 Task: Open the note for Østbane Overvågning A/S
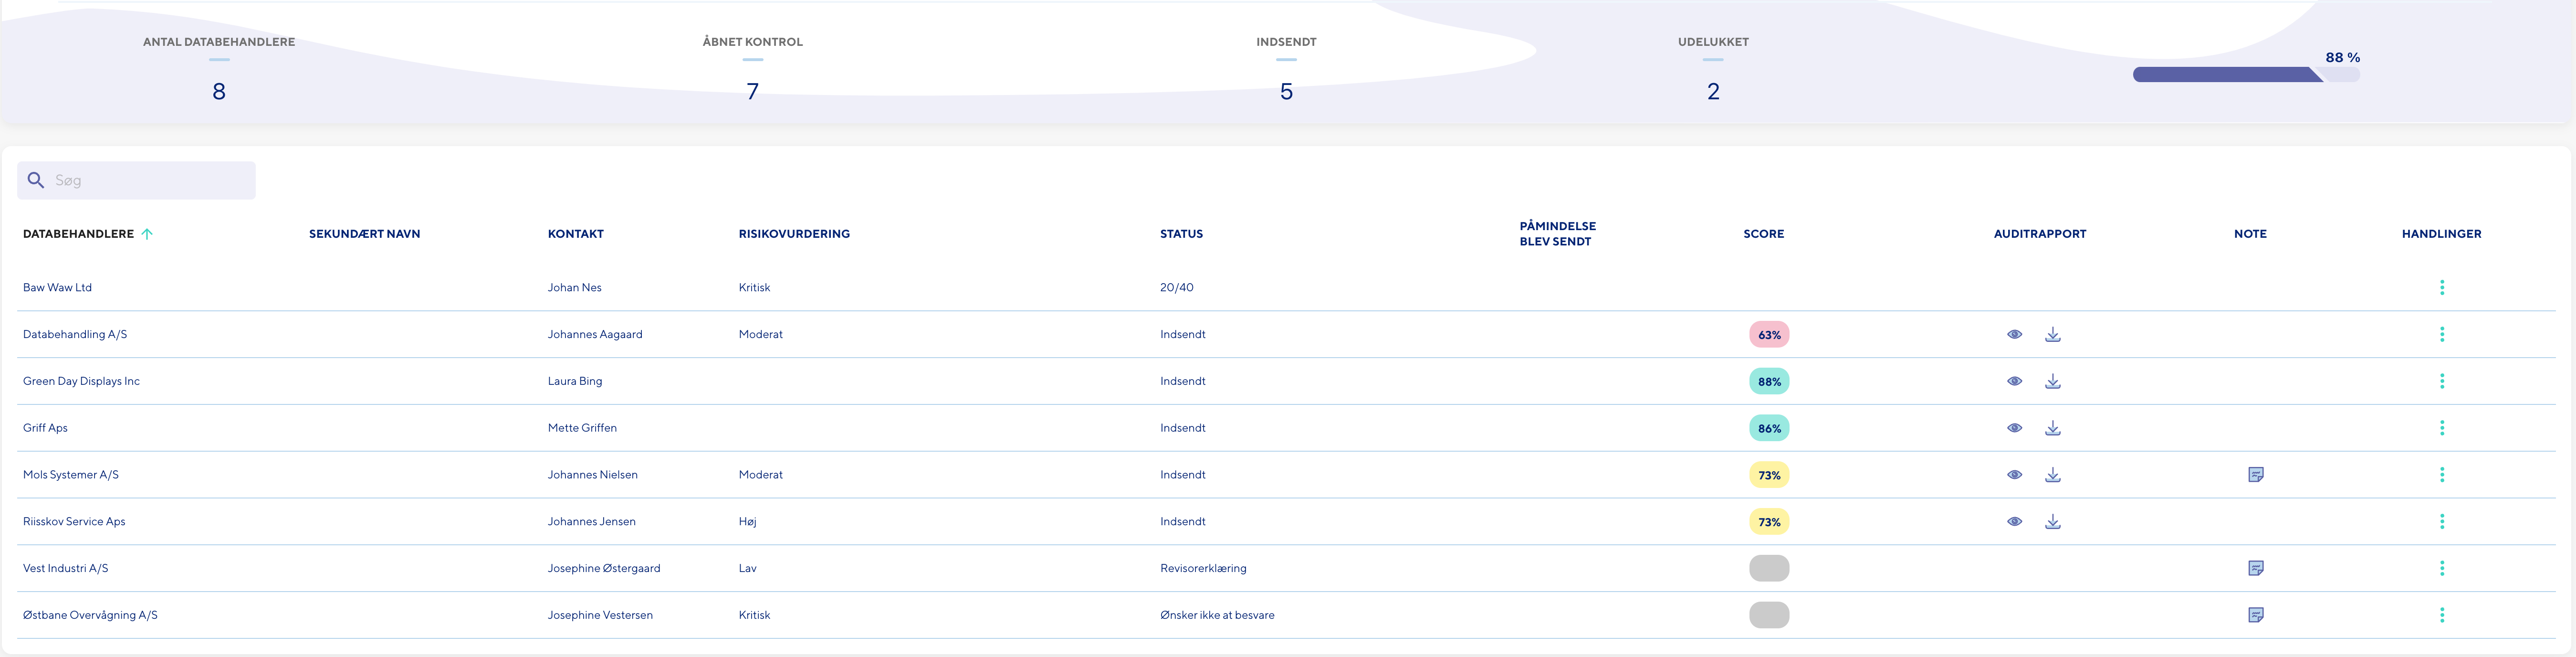pos(2255,615)
